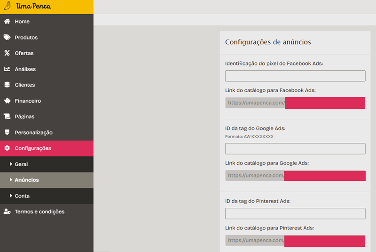Click the label 'ID da tag do Pinterest Ads:'
This screenshot has height=252, width=376.
(x=258, y=201)
